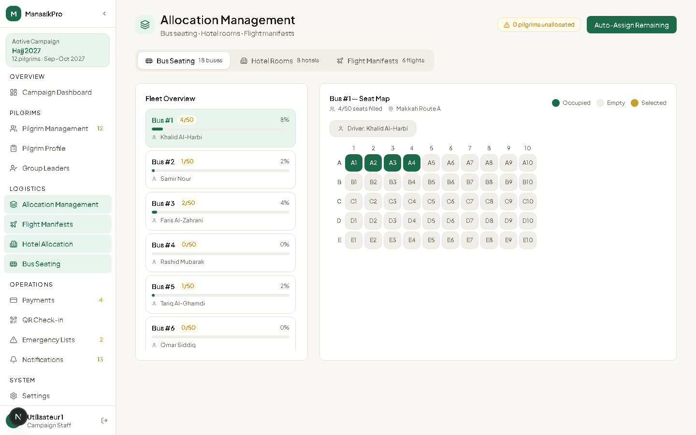Click the Pilgrim Profile clipboard icon

pos(14,148)
